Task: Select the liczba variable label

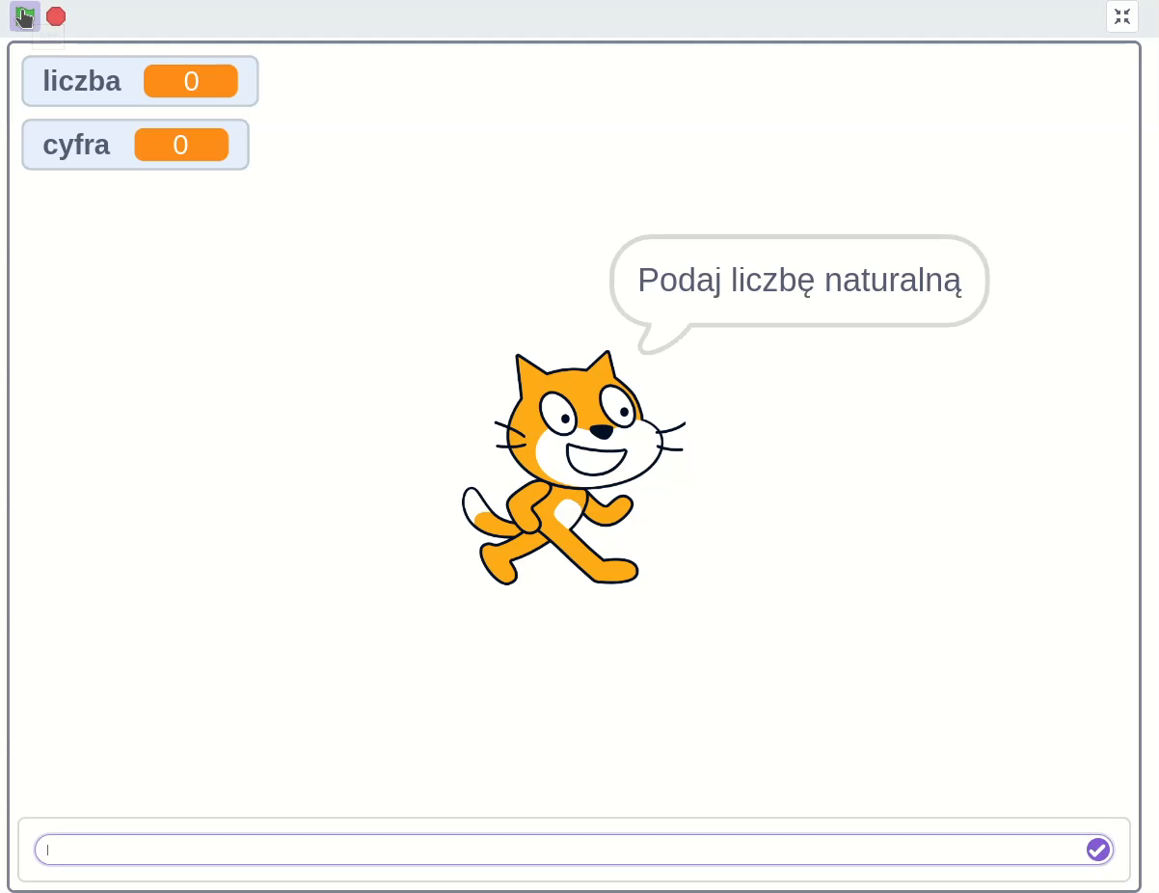Action: (82, 82)
